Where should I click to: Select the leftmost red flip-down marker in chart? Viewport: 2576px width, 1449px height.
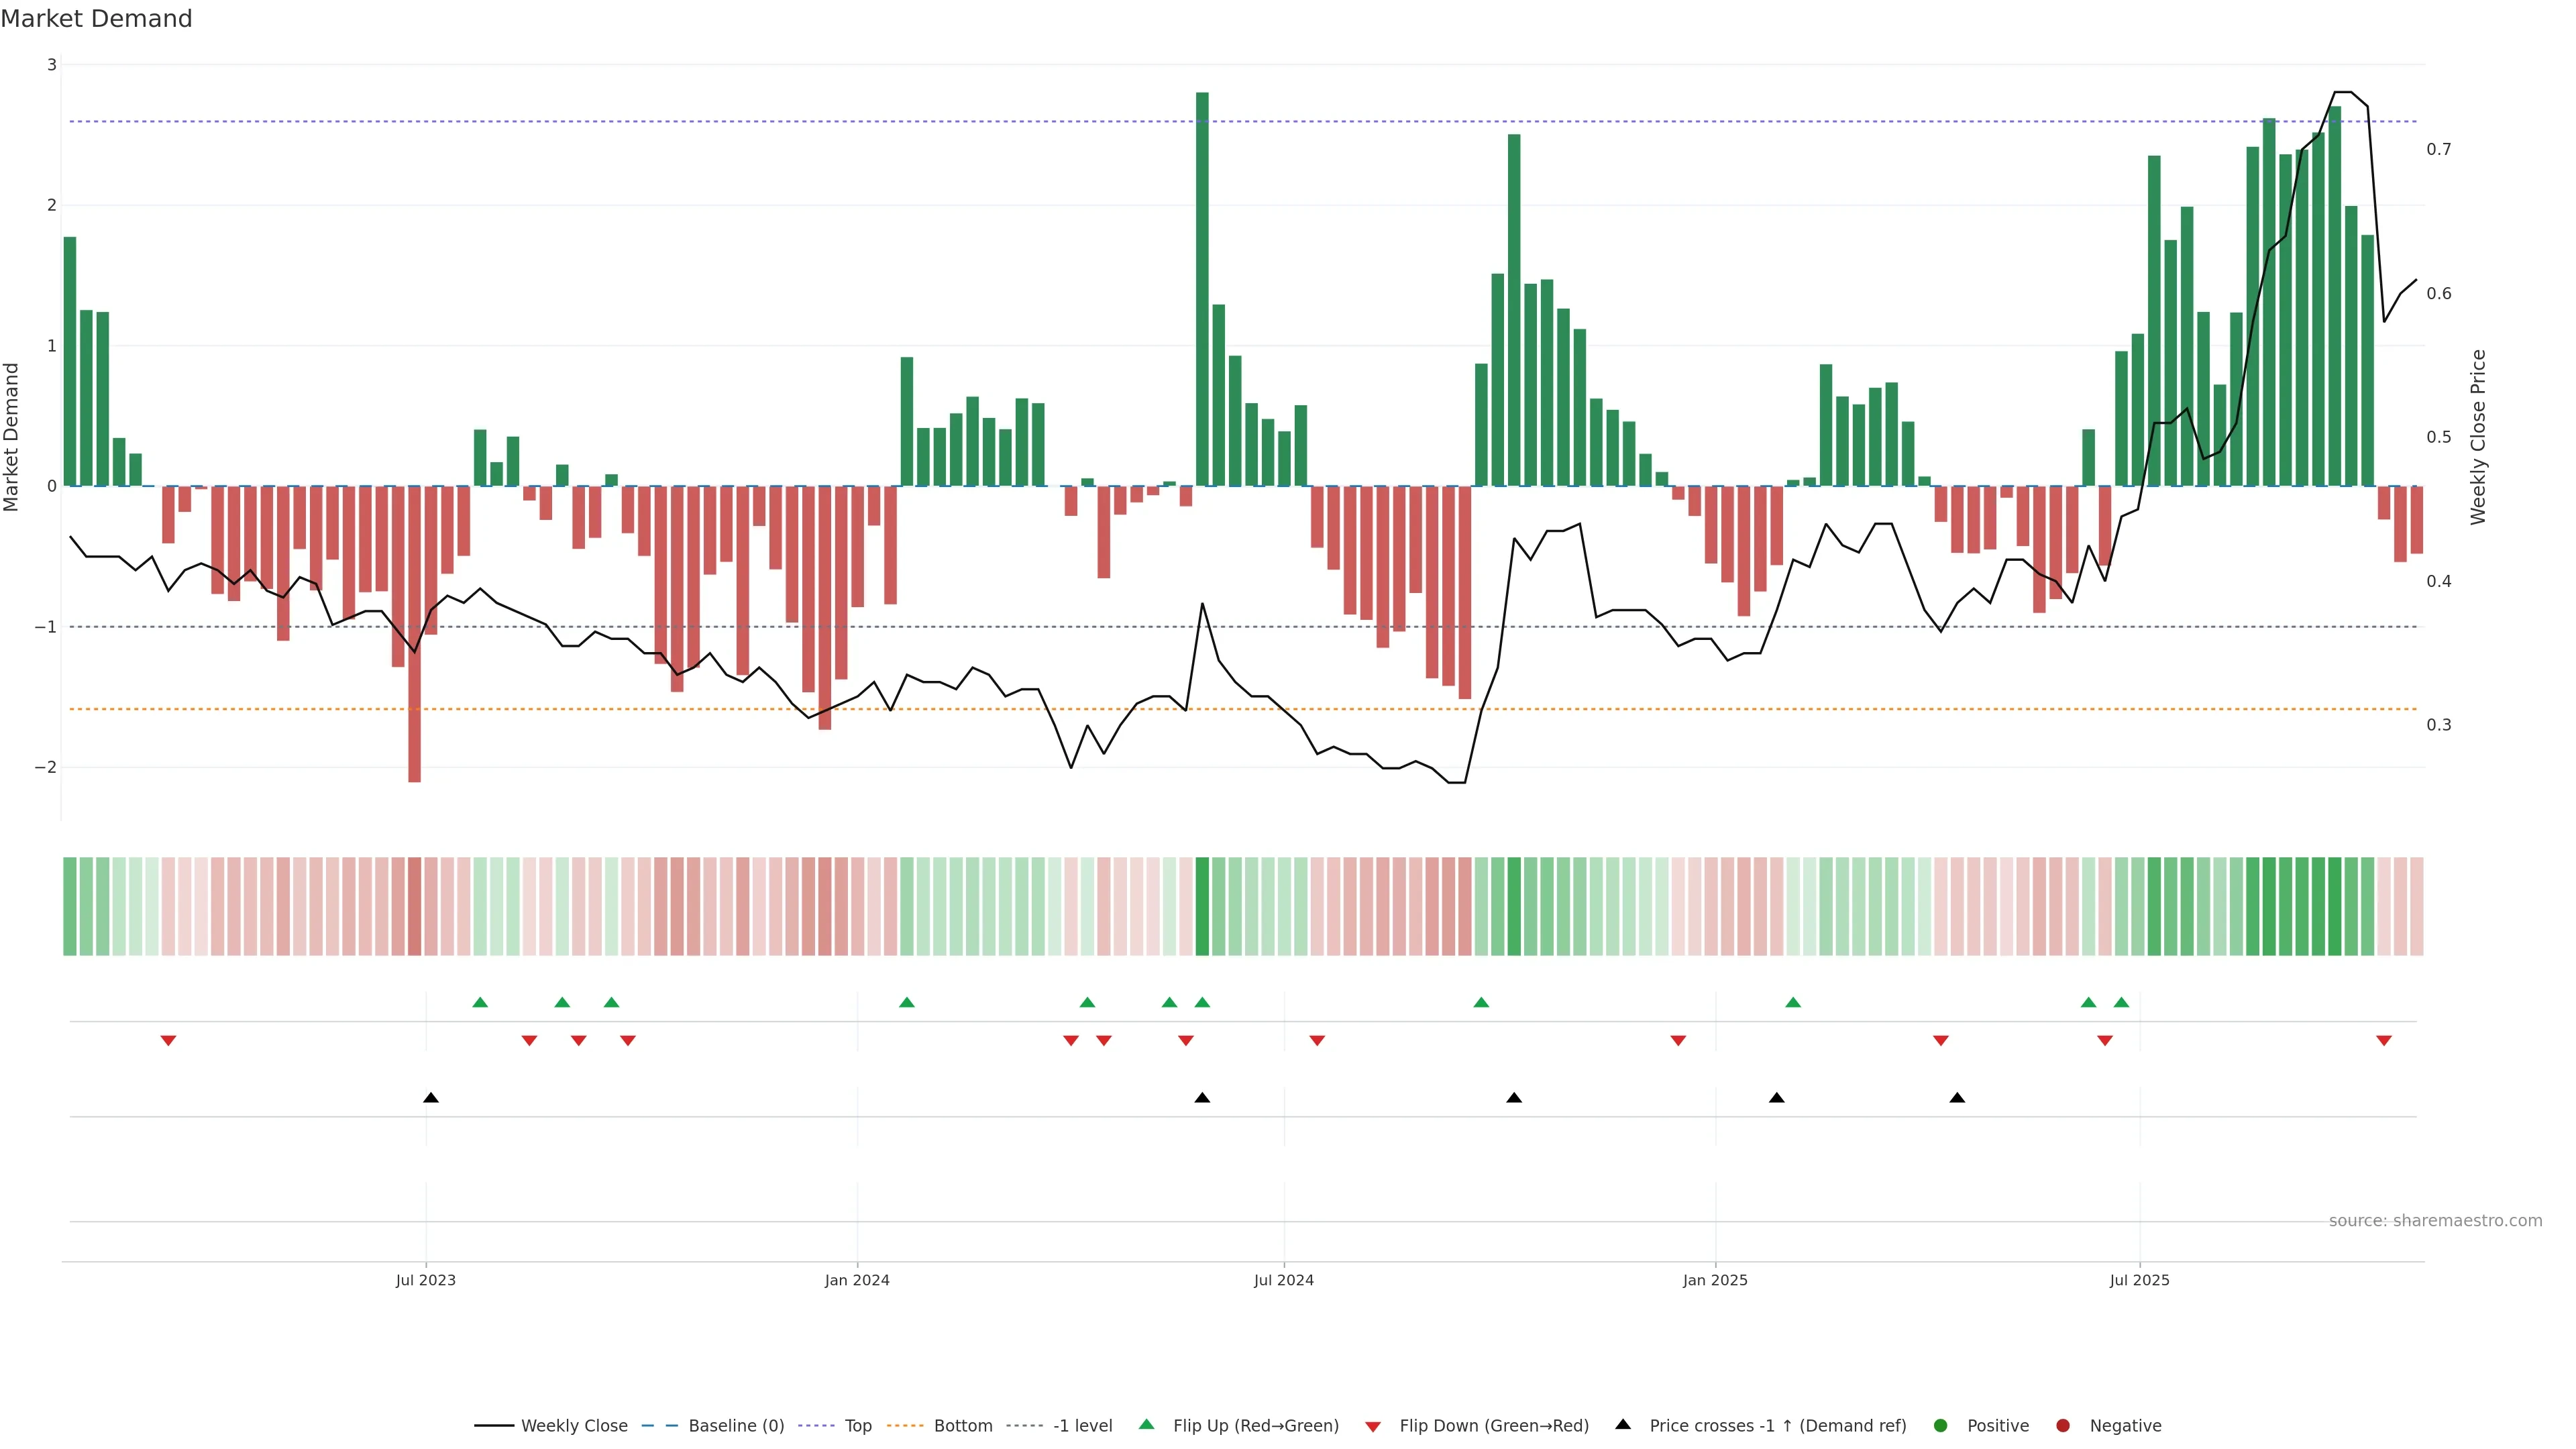(168, 1041)
